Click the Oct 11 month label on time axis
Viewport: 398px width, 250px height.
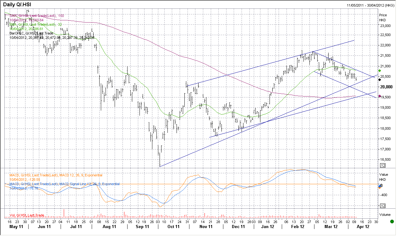click(x=173, y=227)
